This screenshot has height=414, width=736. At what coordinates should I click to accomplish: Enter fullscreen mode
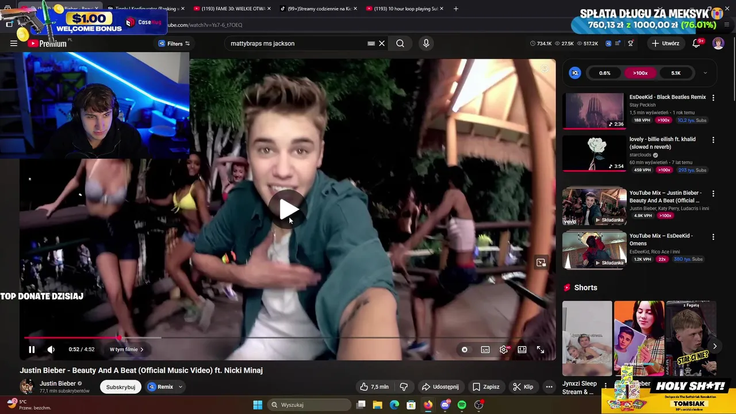[x=540, y=349]
